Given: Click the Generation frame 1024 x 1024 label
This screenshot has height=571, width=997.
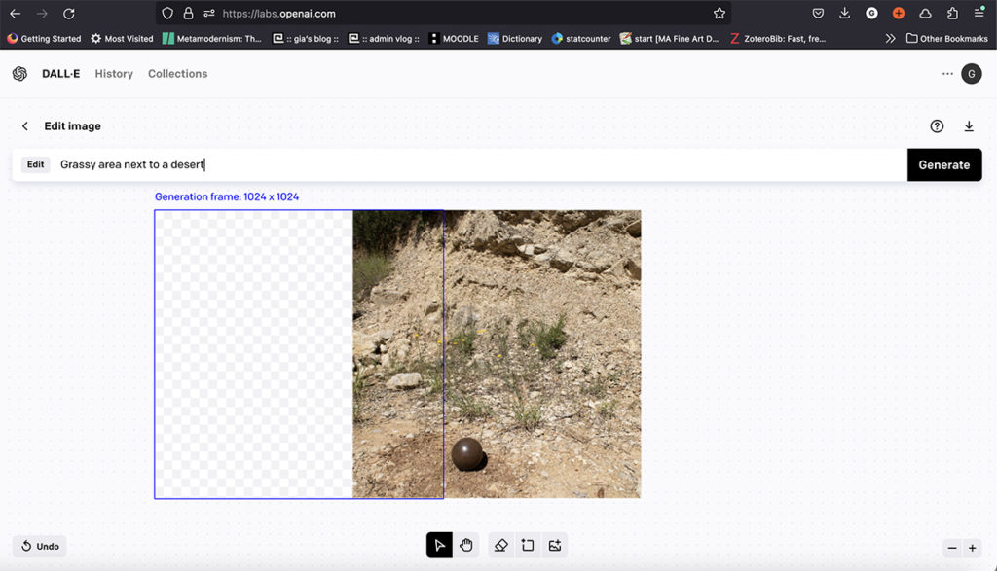Looking at the screenshot, I should coord(227,196).
